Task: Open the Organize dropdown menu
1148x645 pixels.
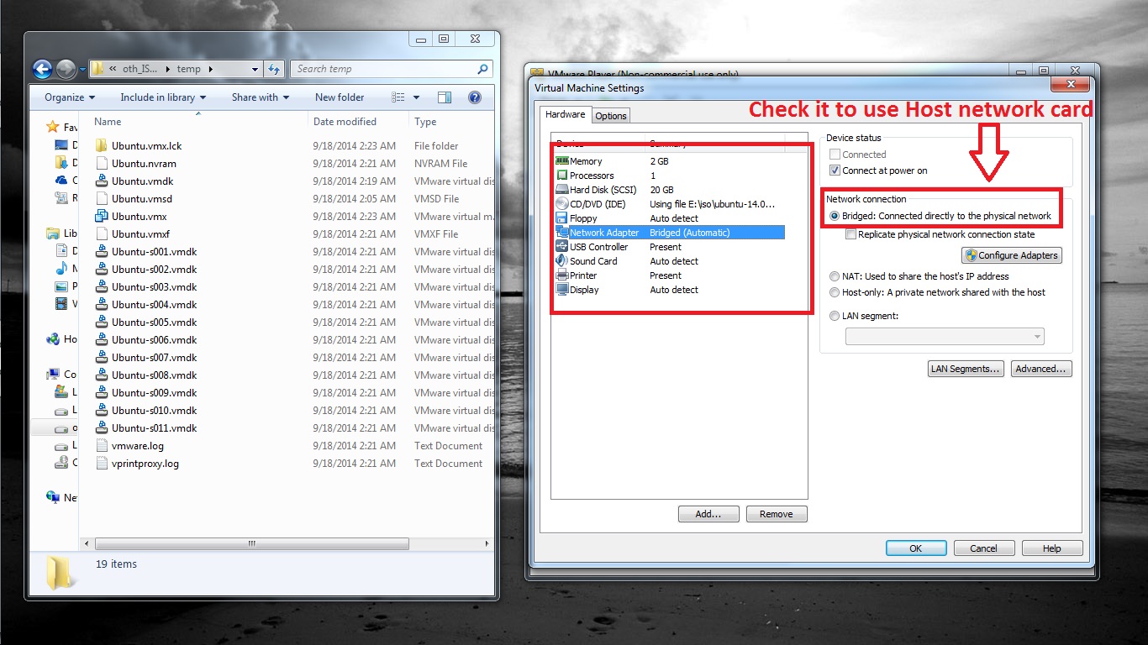Action: [70, 97]
